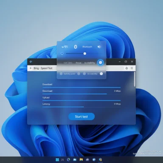This screenshot has height=163, width=163.
Task: Open the Windows Start menu
Action: coord(57,160)
